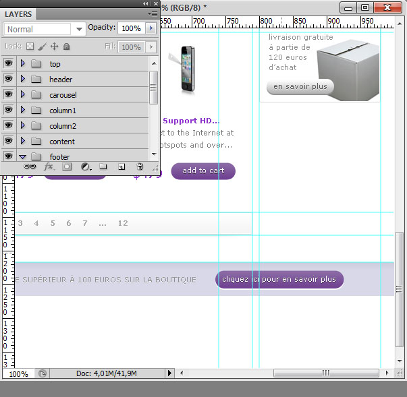Hide the column2 layer group
This screenshot has width=407, height=397.
point(8,125)
